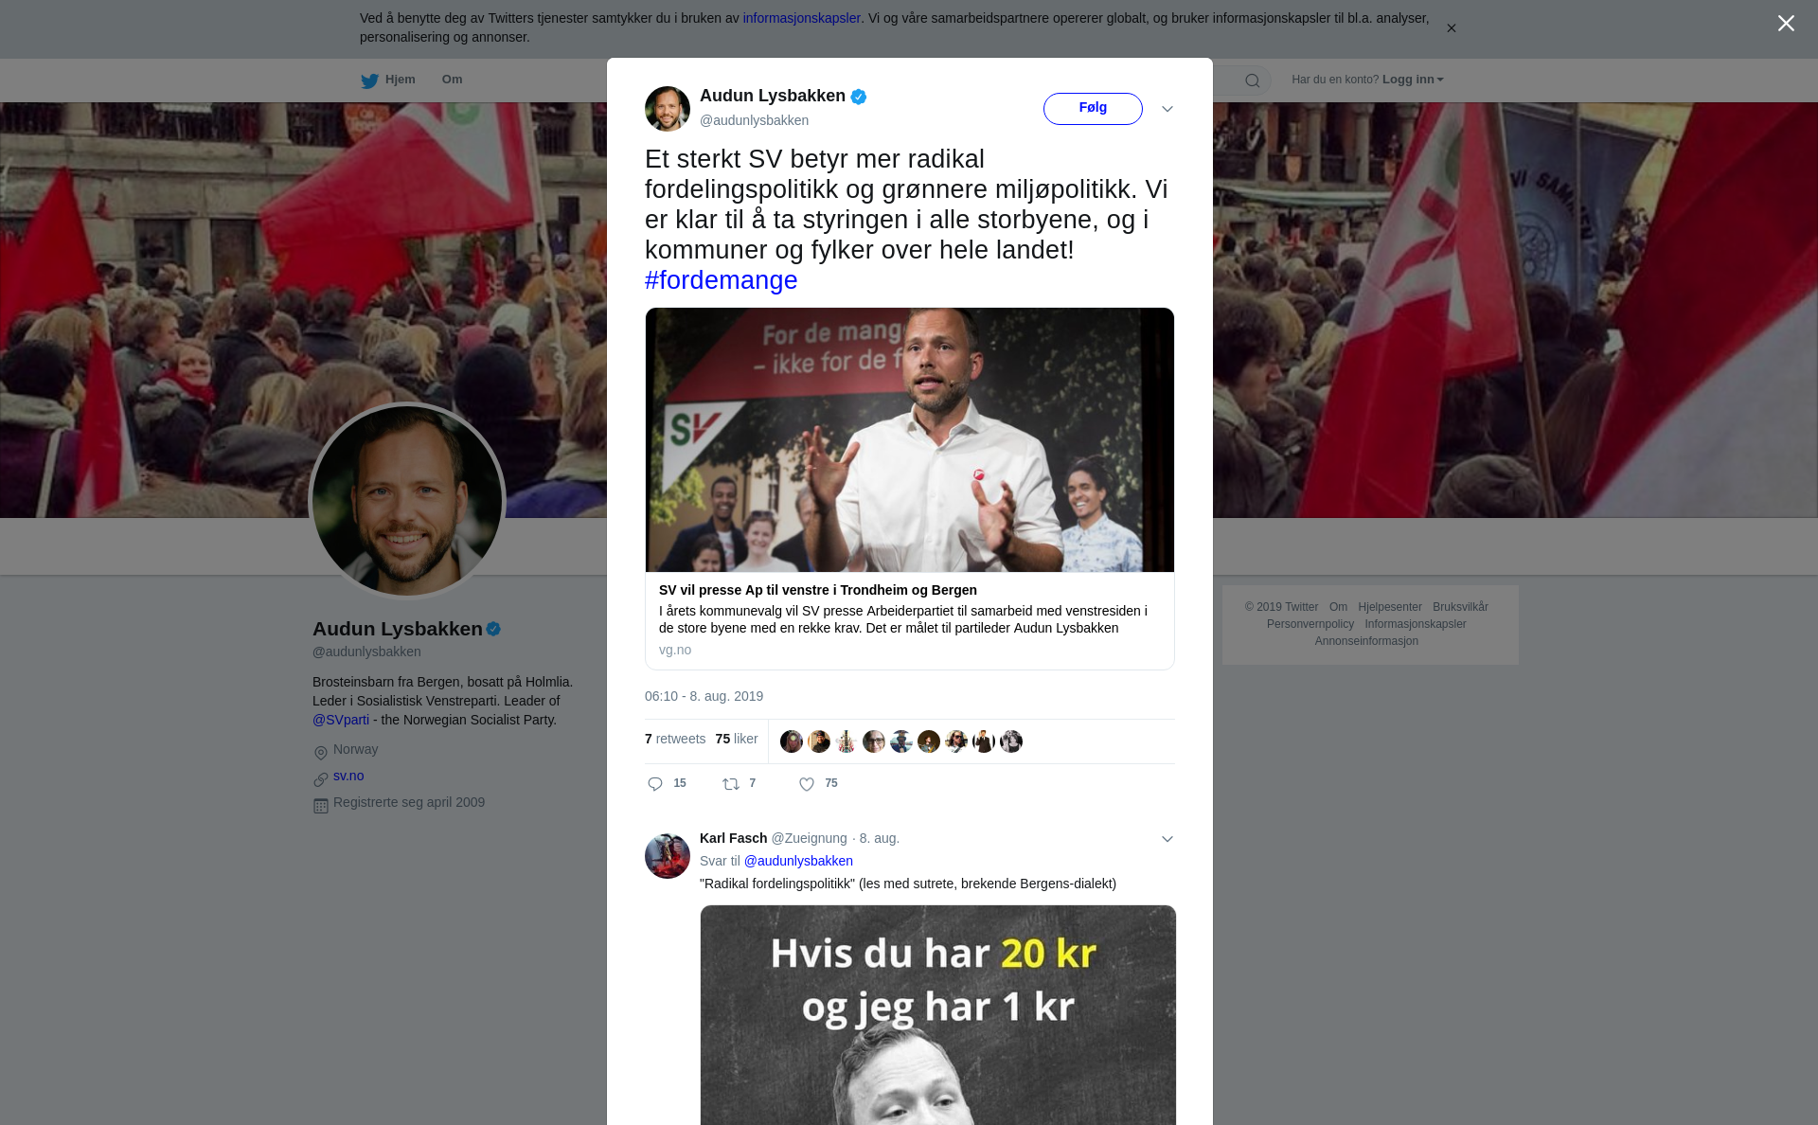1818x1125 pixels.
Task: Like the tweet with the heart icon
Action: (807, 784)
